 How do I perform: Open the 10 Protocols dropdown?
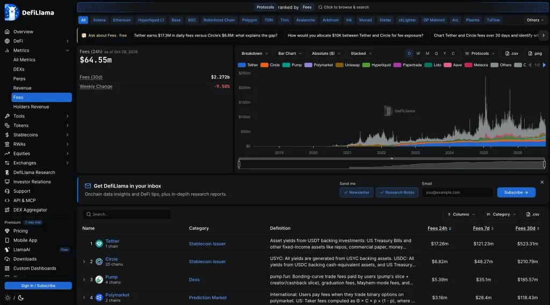(480, 53)
